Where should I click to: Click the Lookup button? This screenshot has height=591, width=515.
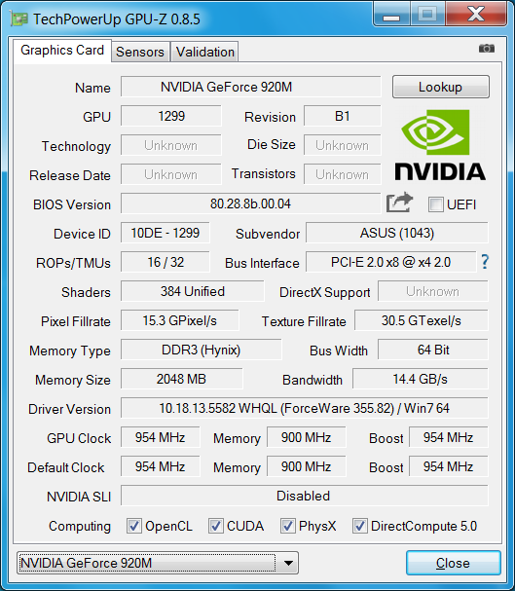tap(441, 87)
